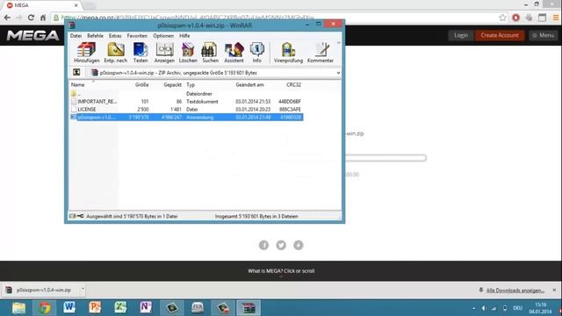
Task: Reload the Chrome page
Action: point(32,18)
